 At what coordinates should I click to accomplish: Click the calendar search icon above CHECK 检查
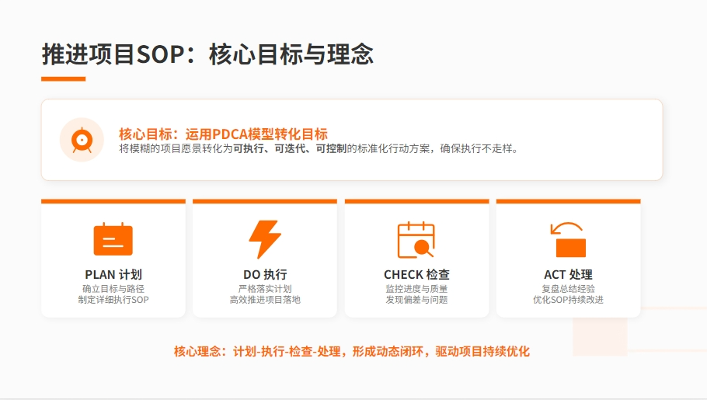(x=416, y=239)
